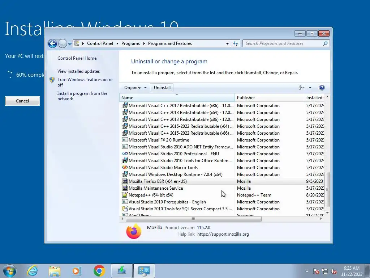Click vertical scrollbar up arrow
The width and height of the screenshot is (370, 278).
pyautogui.click(x=327, y=97)
